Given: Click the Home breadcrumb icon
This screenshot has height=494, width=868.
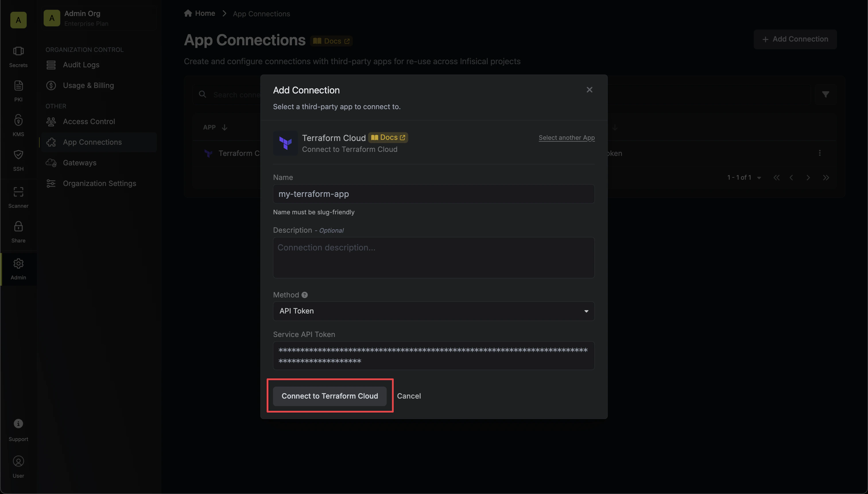Looking at the screenshot, I should pos(188,13).
